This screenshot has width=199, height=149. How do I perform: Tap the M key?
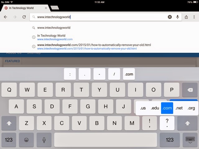pos(132,123)
